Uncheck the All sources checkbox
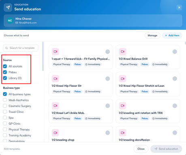This screenshot has width=186, height=155. click(5, 66)
